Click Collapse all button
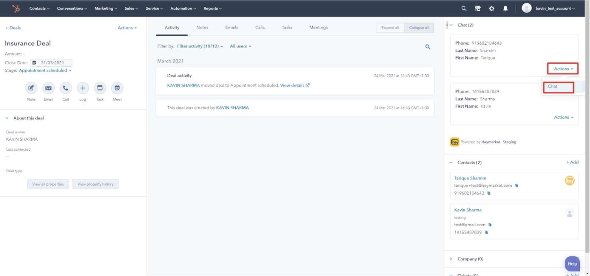The height and width of the screenshot is (276, 590). pyautogui.click(x=419, y=28)
